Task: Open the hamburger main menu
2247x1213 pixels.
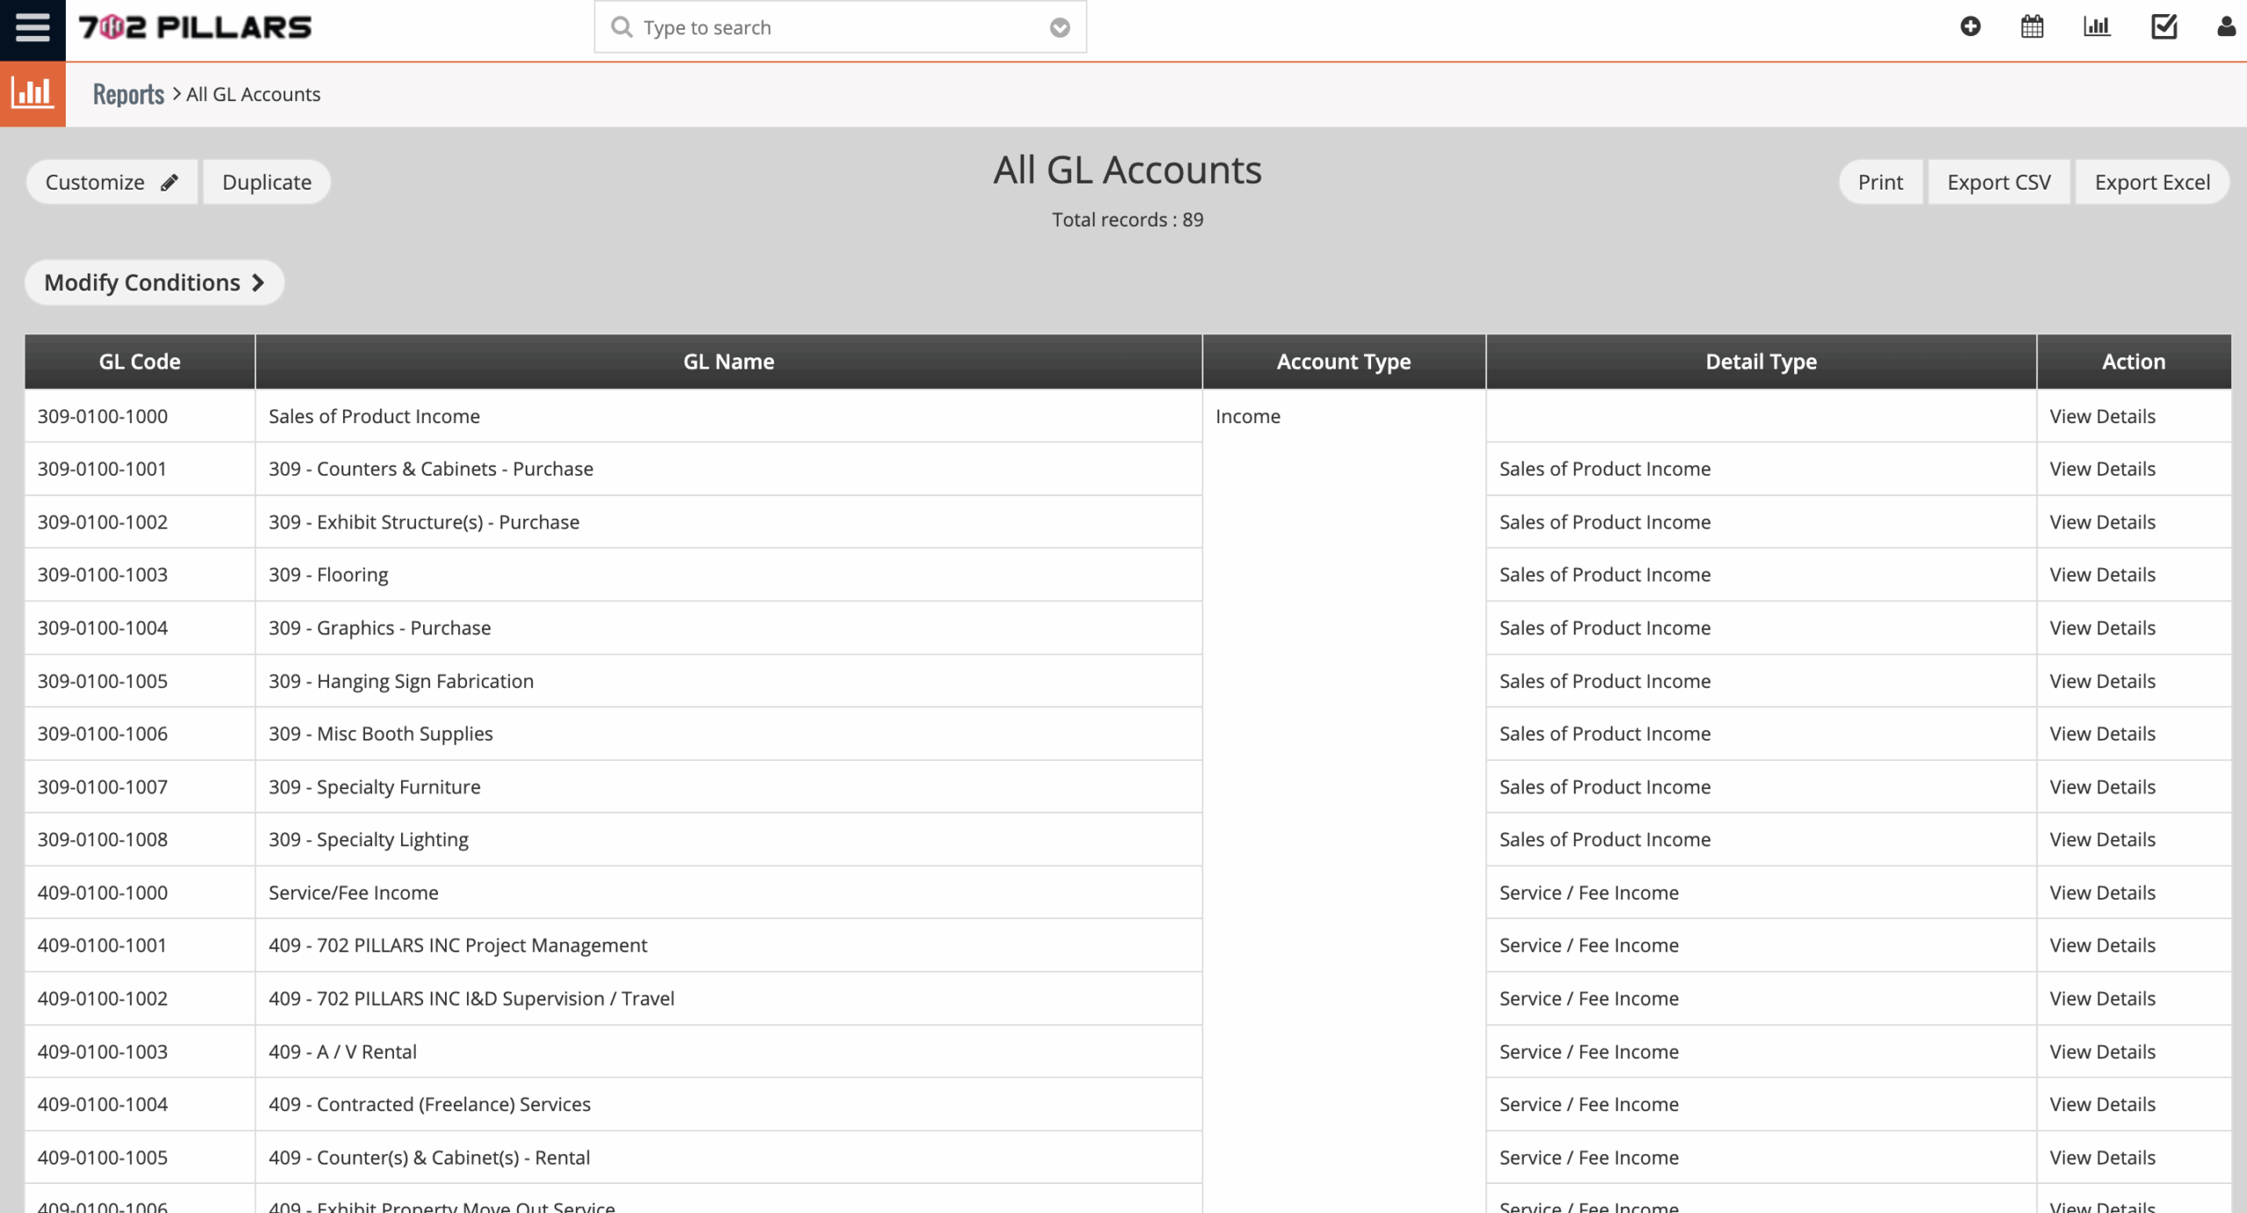Action: (32, 28)
